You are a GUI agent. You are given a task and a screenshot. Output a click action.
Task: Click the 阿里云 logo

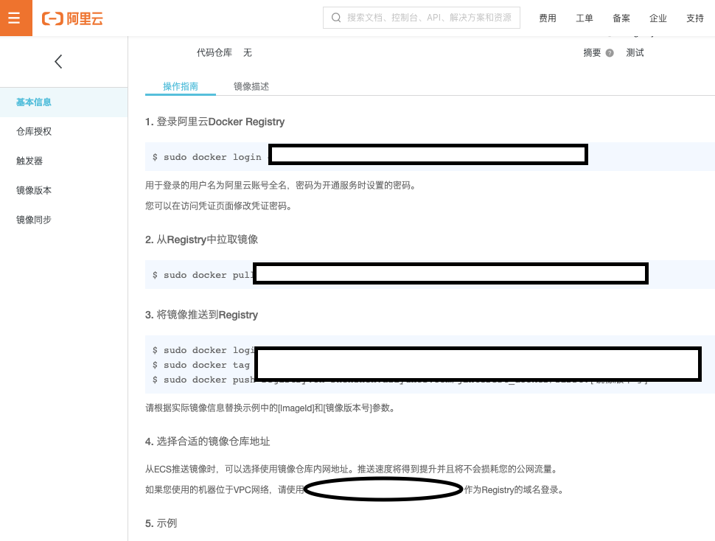tap(72, 18)
